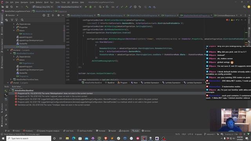The height and width of the screenshot is (141, 251).
Task: Click the Rollback undo arrow icon
Action: tap(140, 7)
